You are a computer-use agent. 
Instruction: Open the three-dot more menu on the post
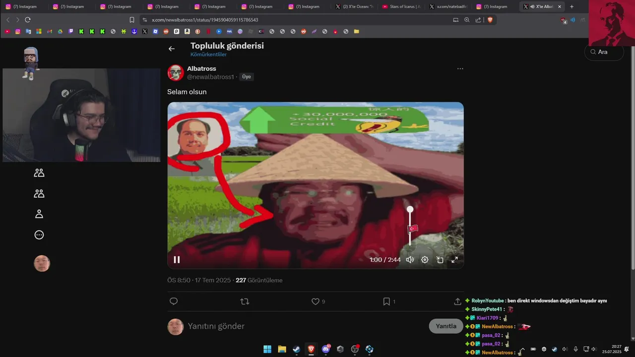460,68
